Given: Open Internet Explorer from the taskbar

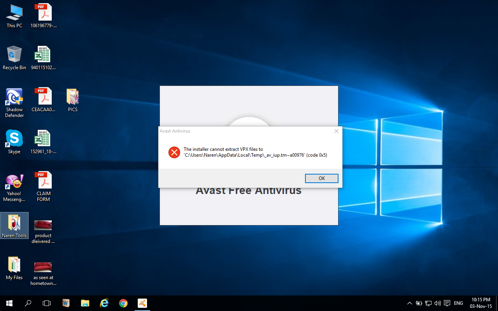Looking at the screenshot, I should [x=104, y=303].
